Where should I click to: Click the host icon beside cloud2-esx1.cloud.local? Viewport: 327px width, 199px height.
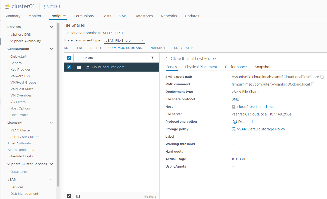pyautogui.click(x=233, y=106)
